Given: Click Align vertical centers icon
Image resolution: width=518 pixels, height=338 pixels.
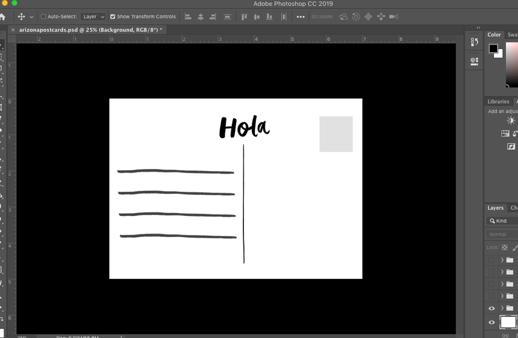Looking at the screenshot, I should [257, 17].
